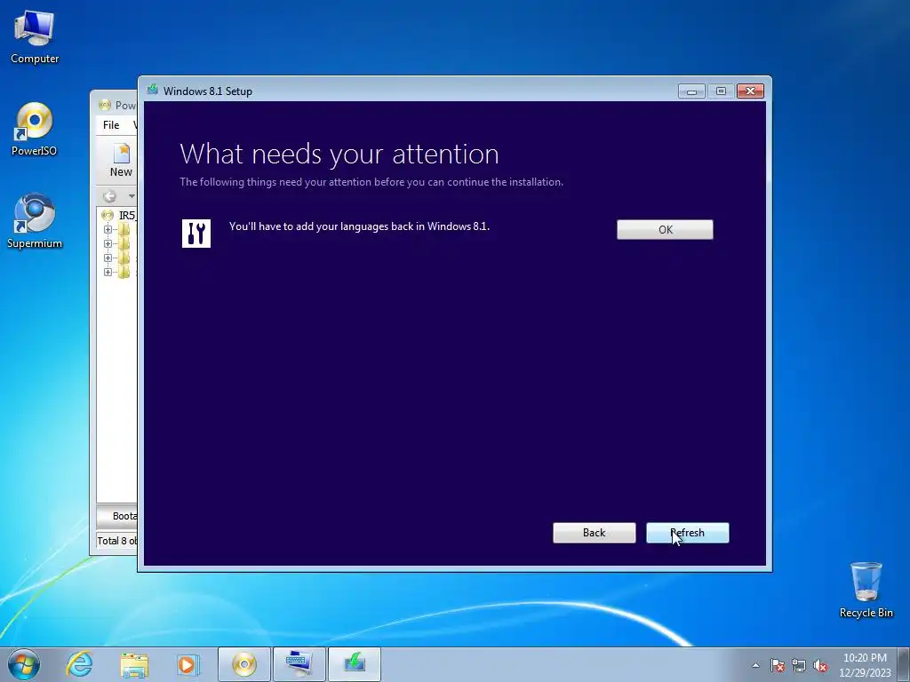The width and height of the screenshot is (910, 682).
Task: Click Show desktop strip at taskbar end
Action: tap(904, 664)
